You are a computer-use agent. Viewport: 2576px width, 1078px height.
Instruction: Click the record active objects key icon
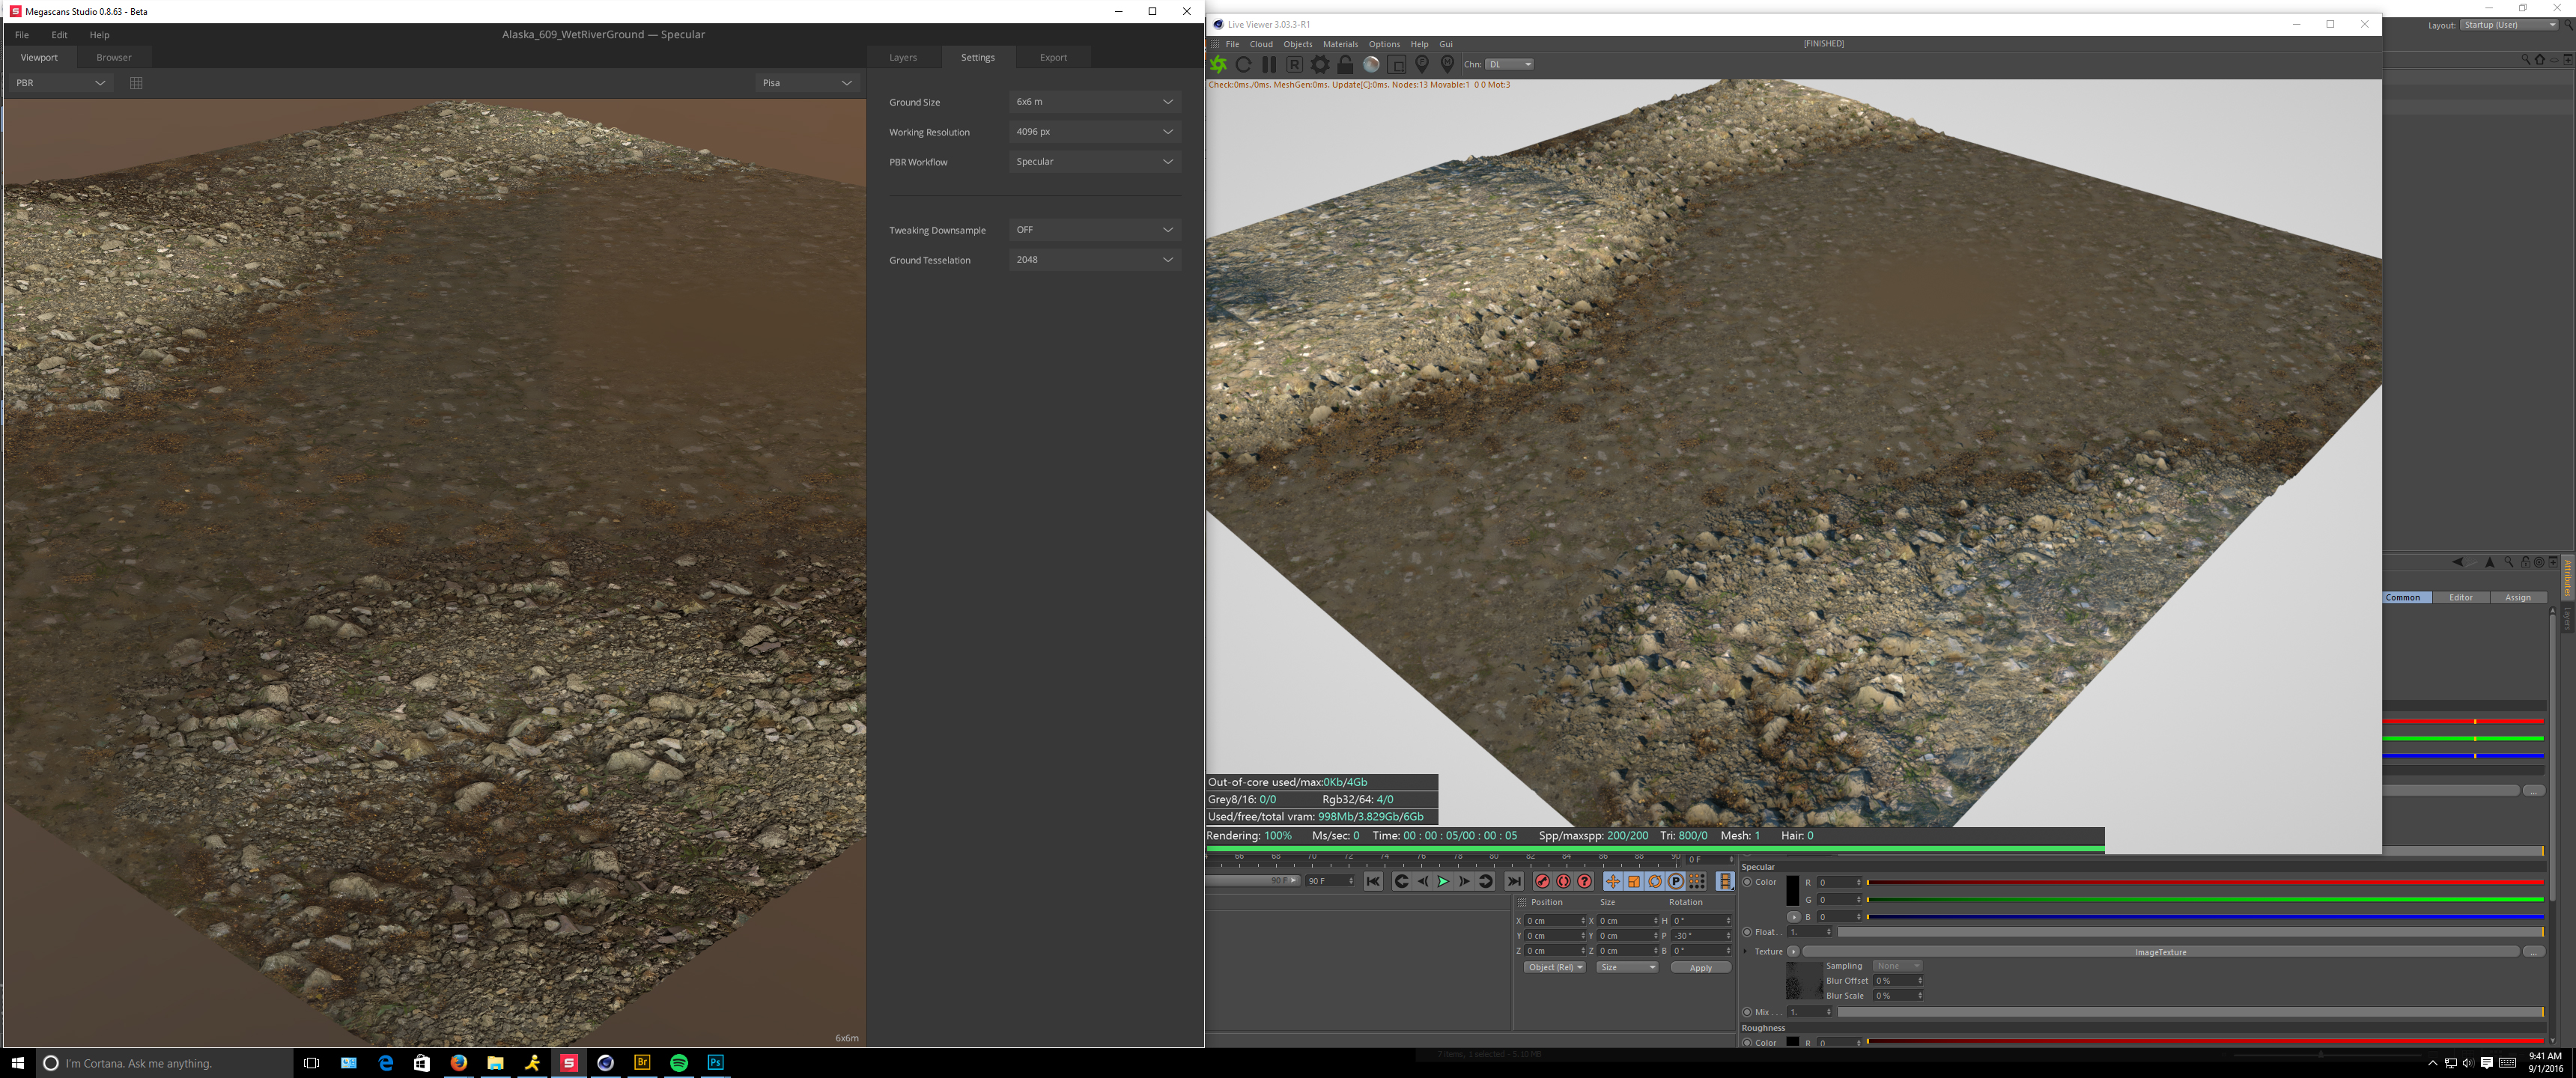pyautogui.click(x=1542, y=881)
